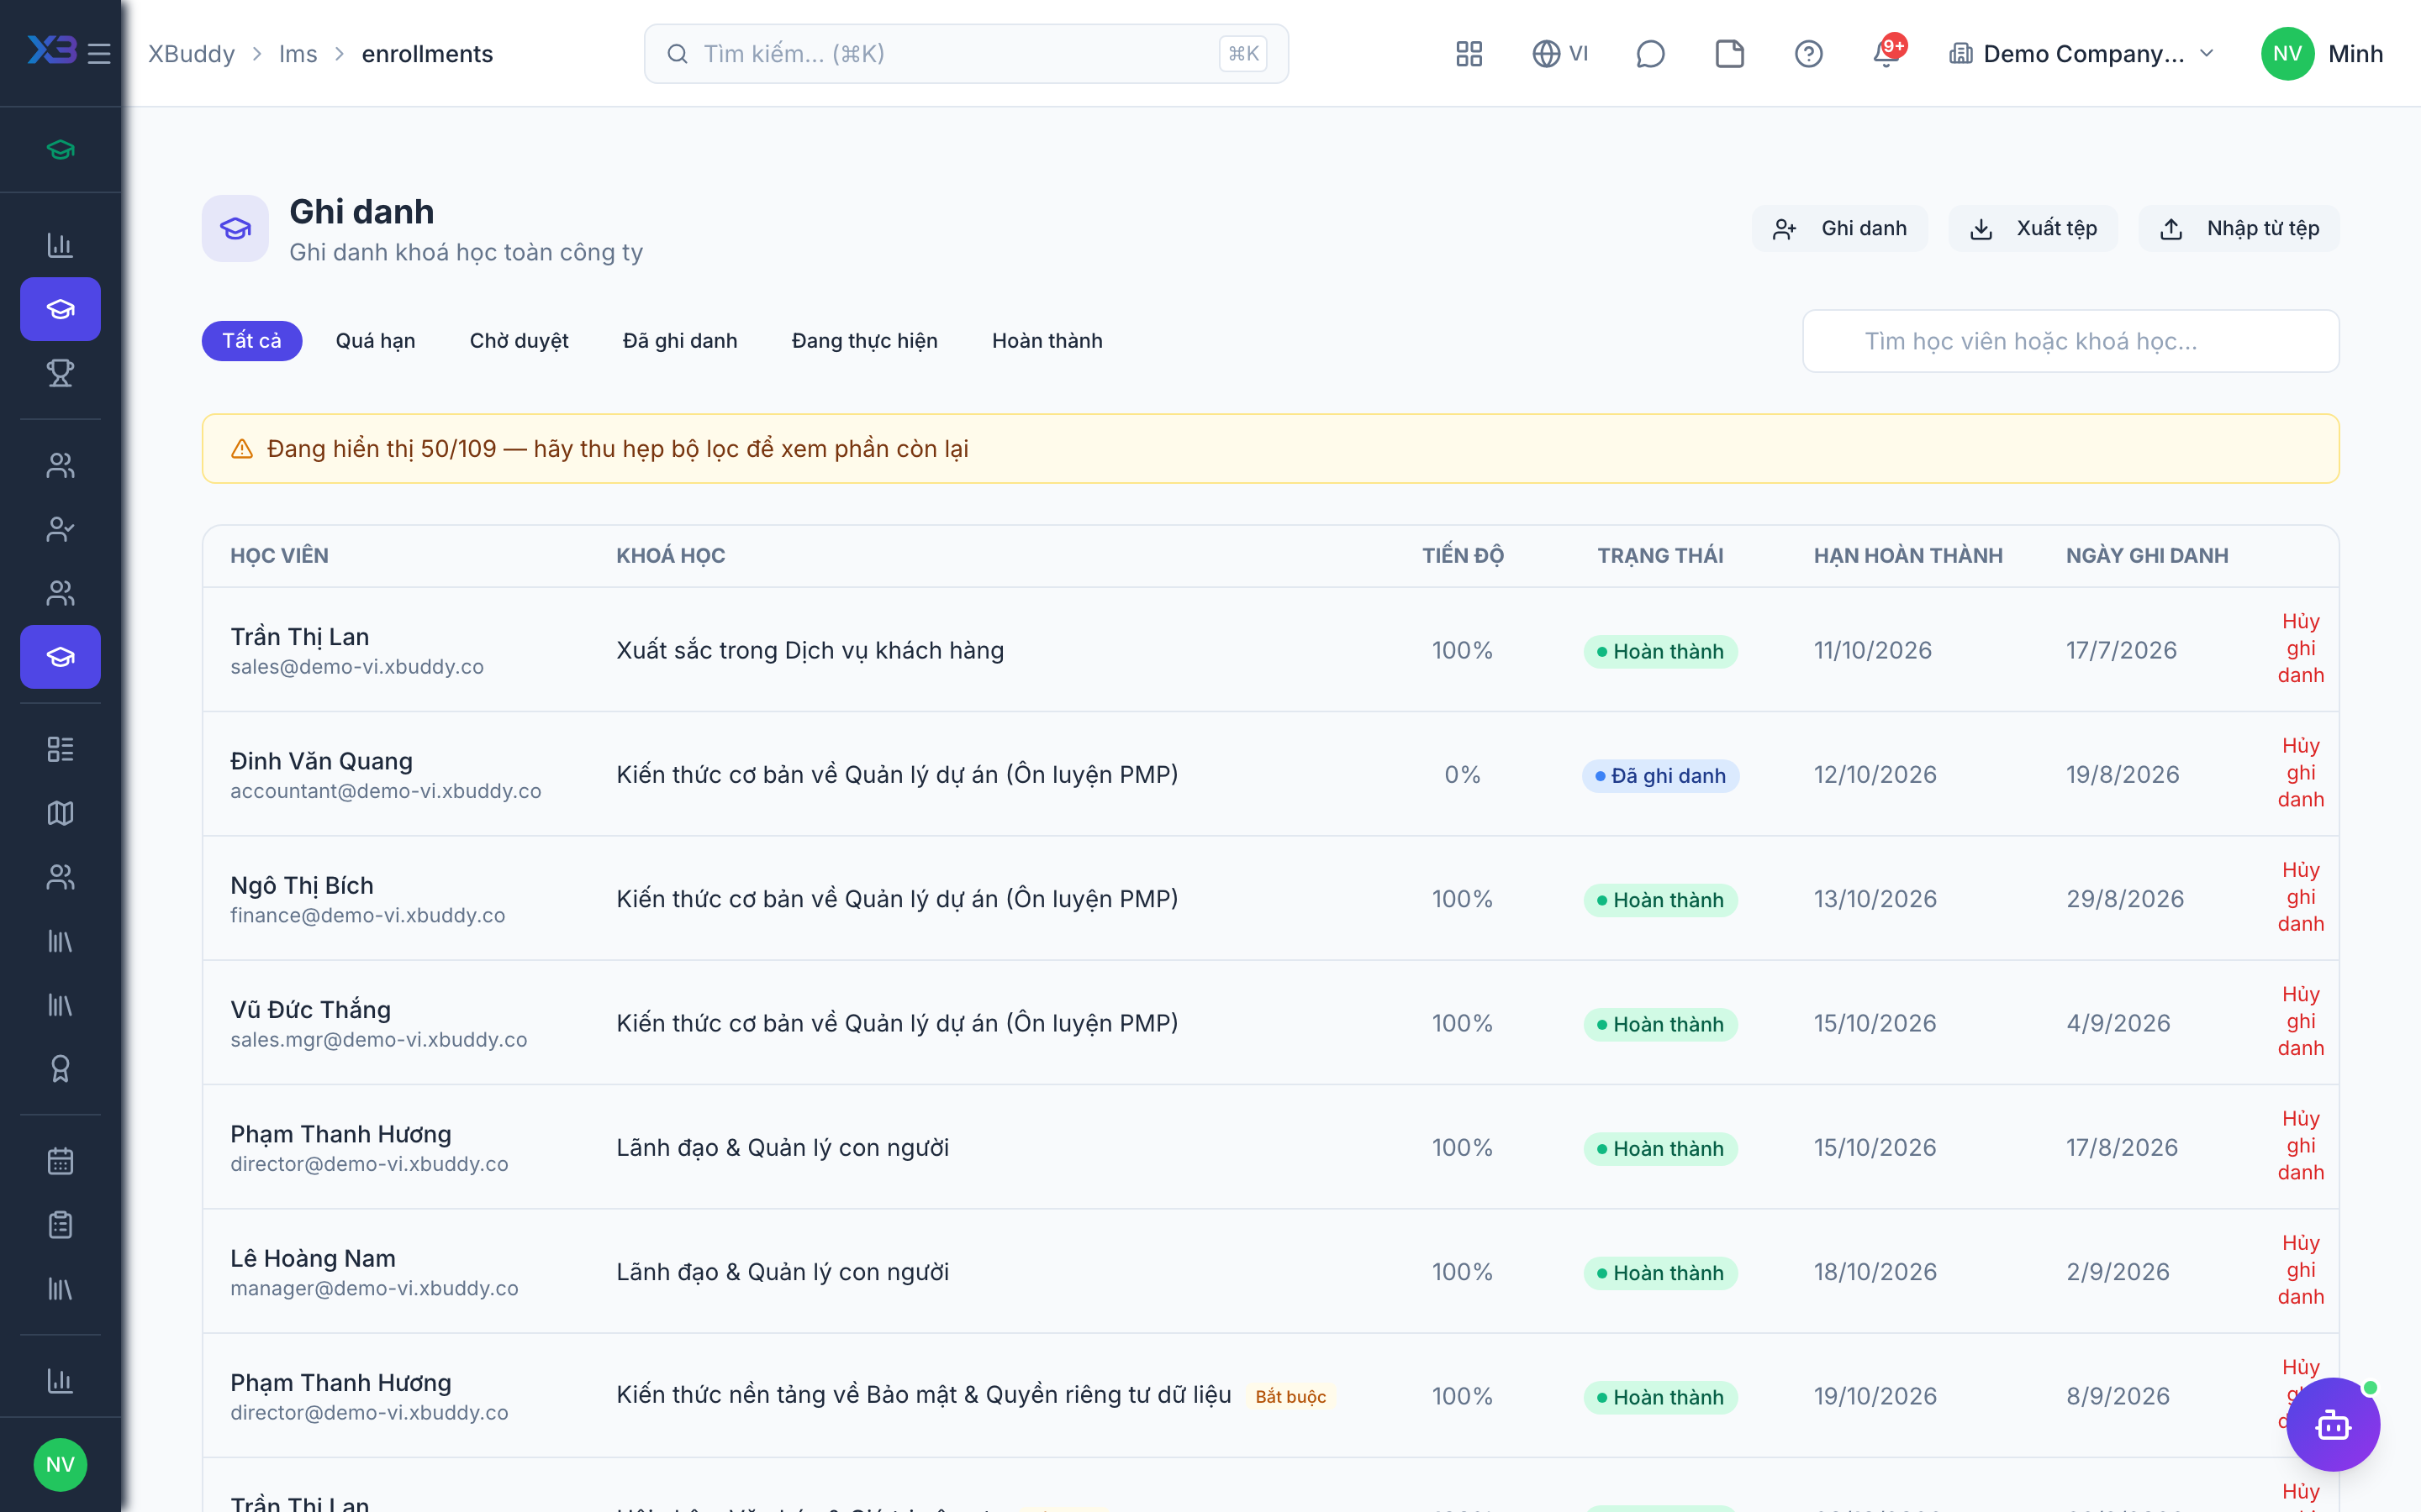Click the Bắt buộc mandatory tag
Image resolution: width=2421 pixels, height=1512 pixels.
pyautogui.click(x=1290, y=1397)
